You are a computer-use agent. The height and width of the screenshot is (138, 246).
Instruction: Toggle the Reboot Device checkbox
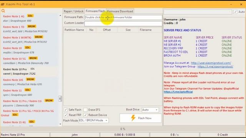point(85,115)
